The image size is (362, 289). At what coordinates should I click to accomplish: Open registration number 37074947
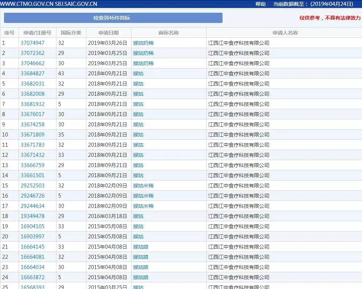(32, 43)
